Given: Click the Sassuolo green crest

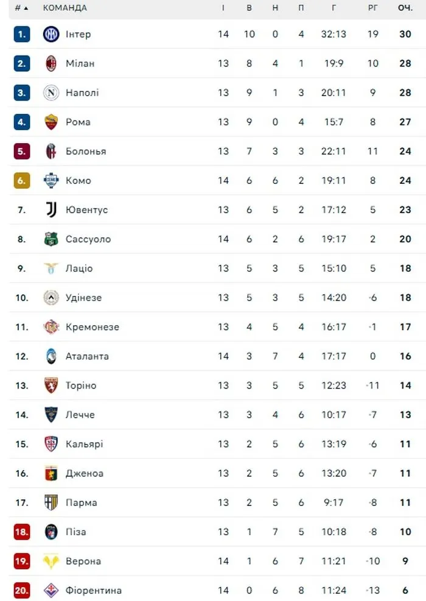Looking at the screenshot, I should coord(51,239).
